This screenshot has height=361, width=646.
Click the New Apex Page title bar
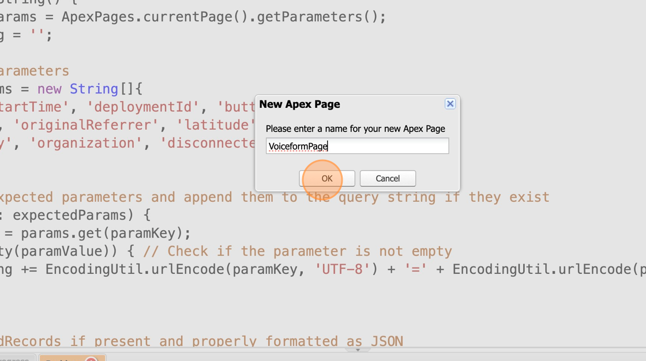(346, 104)
